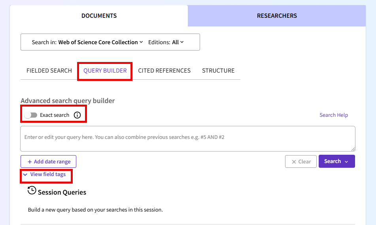Open the FIELDED SEARCH tab
Viewport: 376px width, 225px height.
[x=49, y=71]
